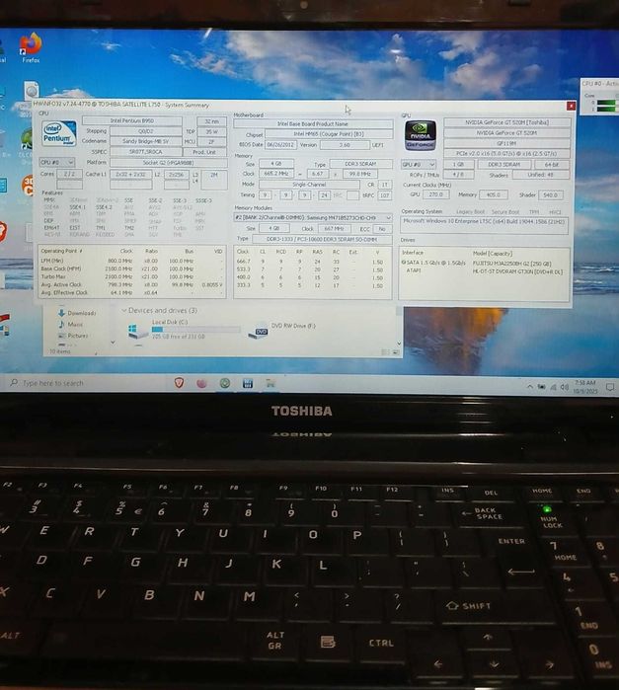Click the LFM (Min) operating point row
The height and width of the screenshot is (690, 619).
point(131,261)
